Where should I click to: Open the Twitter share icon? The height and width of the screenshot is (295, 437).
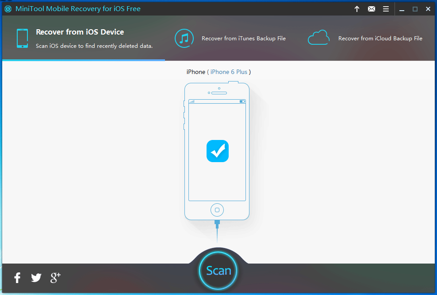(x=36, y=278)
